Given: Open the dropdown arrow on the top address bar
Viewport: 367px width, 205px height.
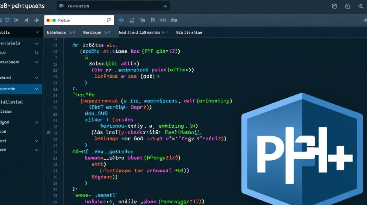Looking at the screenshot, I should 165,5.
